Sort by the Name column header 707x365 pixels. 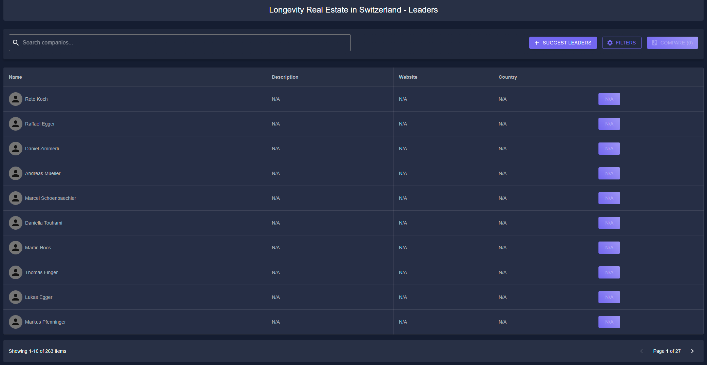pyautogui.click(x=15, y=77)
